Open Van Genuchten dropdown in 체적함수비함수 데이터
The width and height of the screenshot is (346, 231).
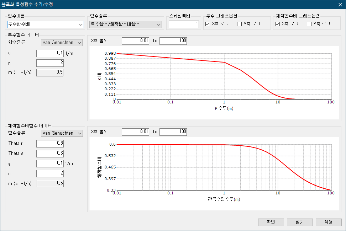tap(80, 133)
